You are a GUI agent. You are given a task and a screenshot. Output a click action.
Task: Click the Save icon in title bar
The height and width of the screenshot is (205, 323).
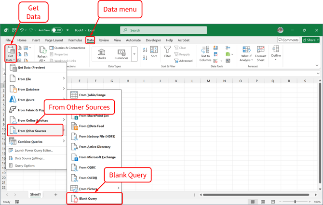14,30
